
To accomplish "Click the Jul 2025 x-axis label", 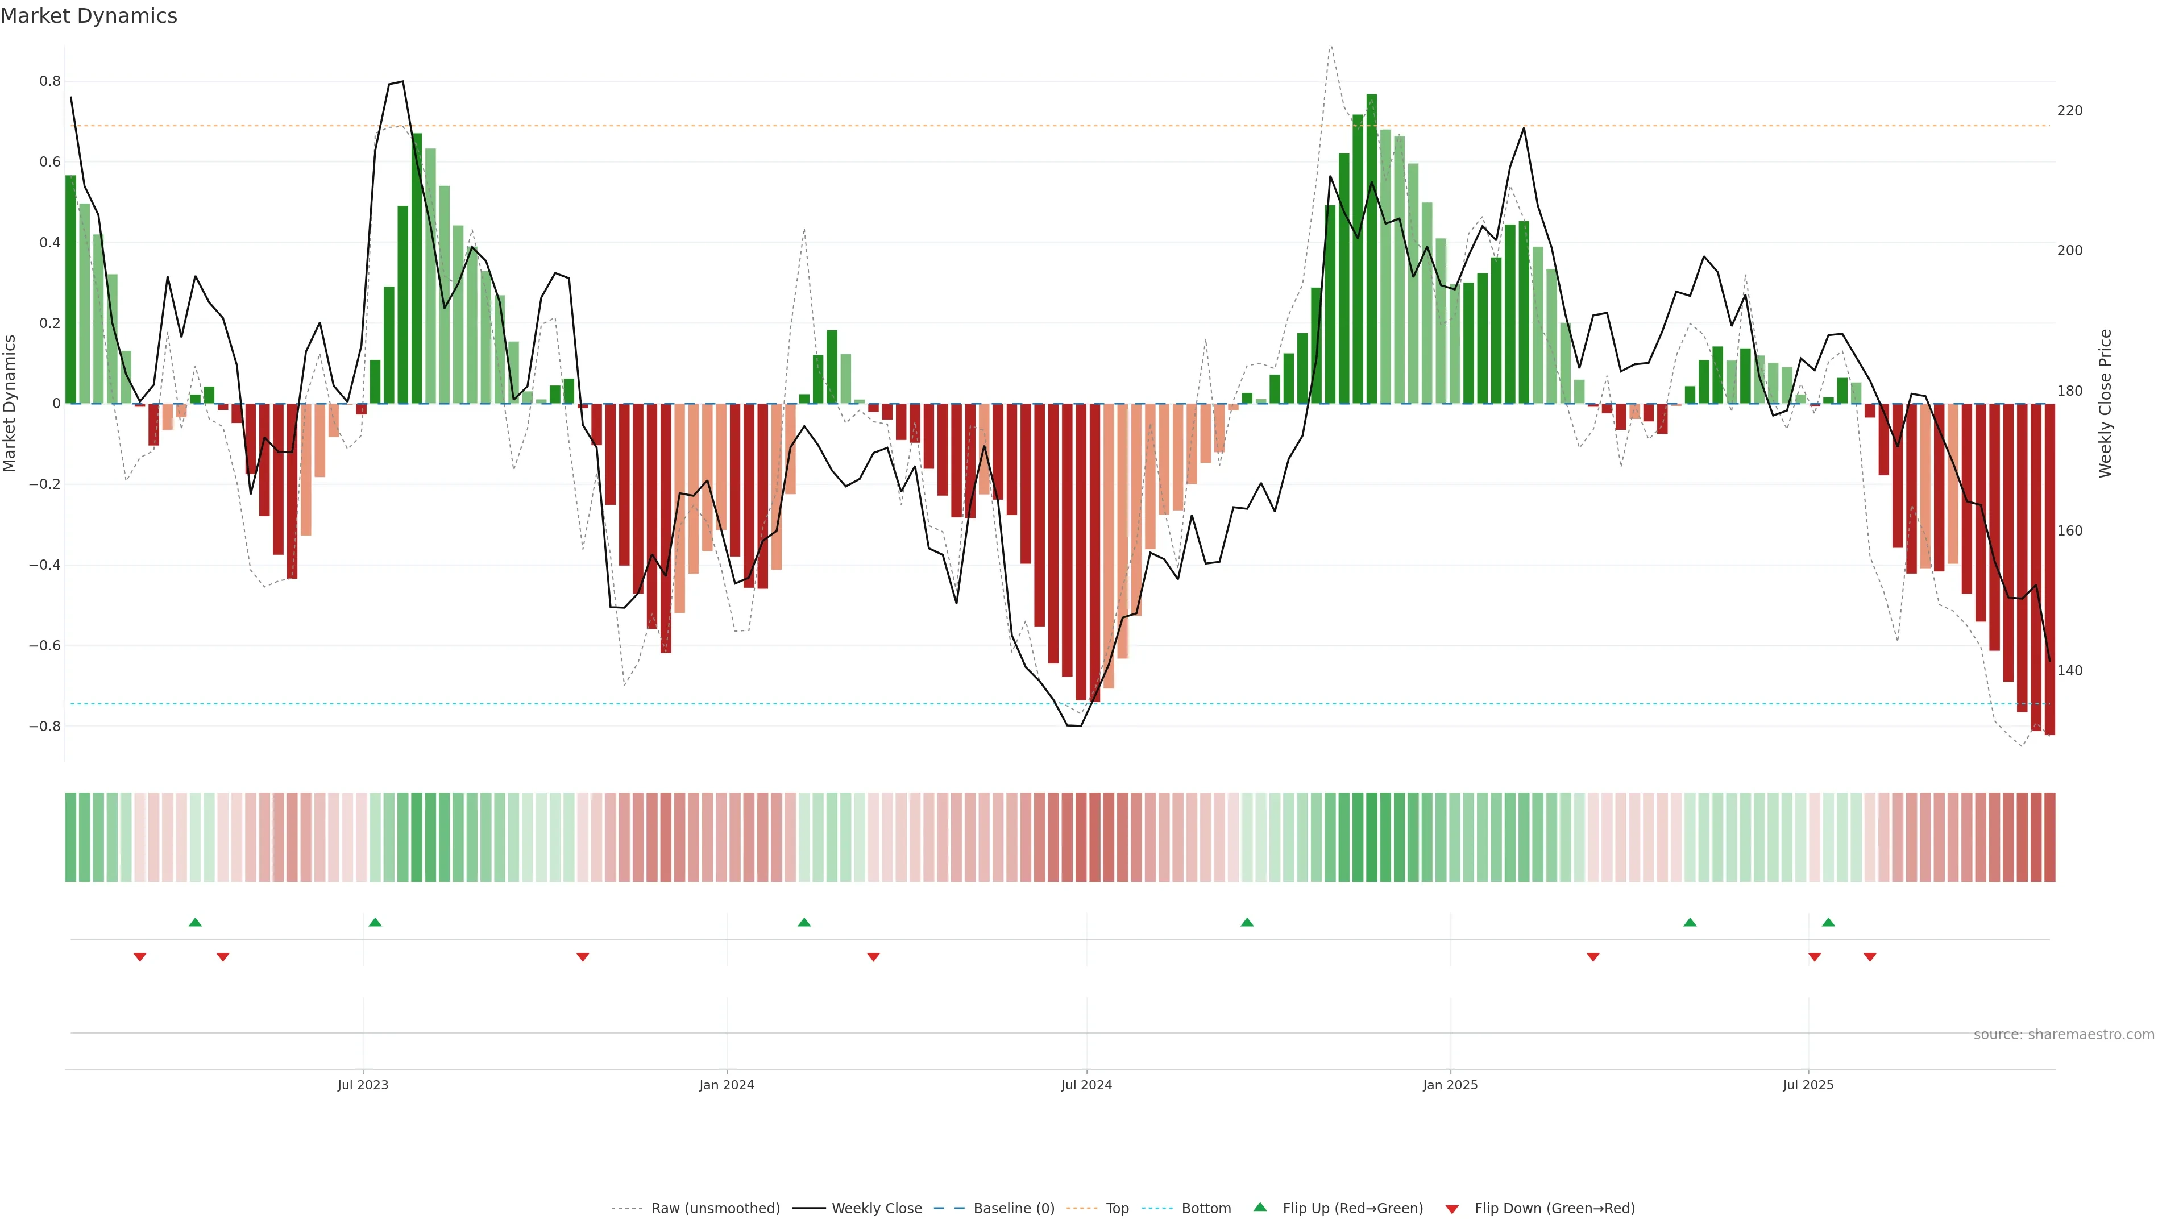I will [x=1808, y=1085].
